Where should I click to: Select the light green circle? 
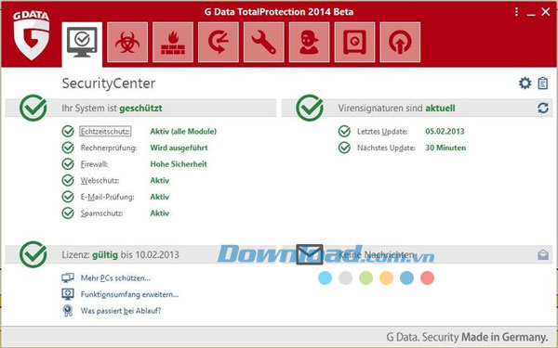pyautogui.click(x=365, y=277)
